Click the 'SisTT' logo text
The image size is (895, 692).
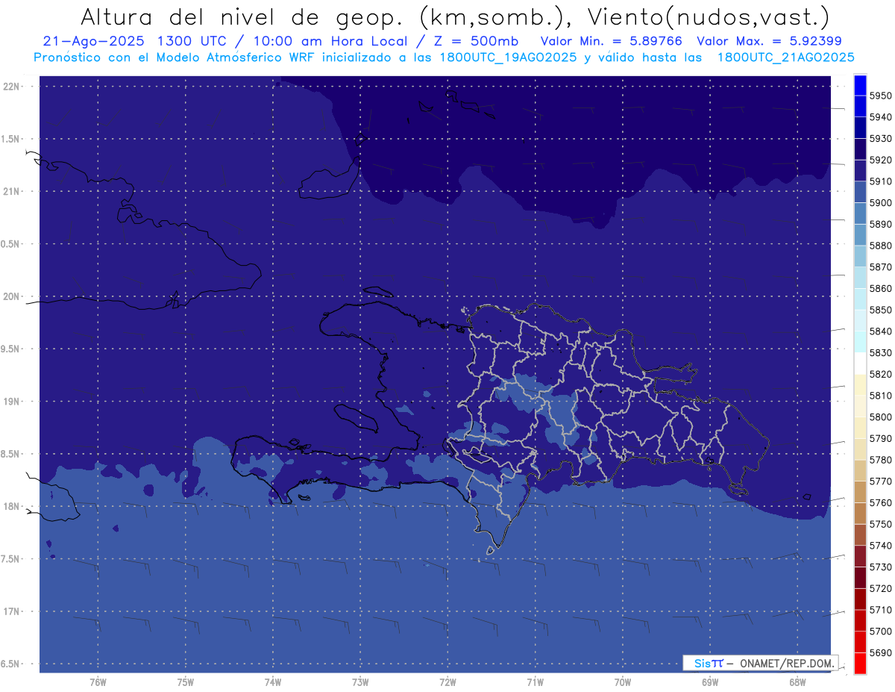(x=709, y=663)
